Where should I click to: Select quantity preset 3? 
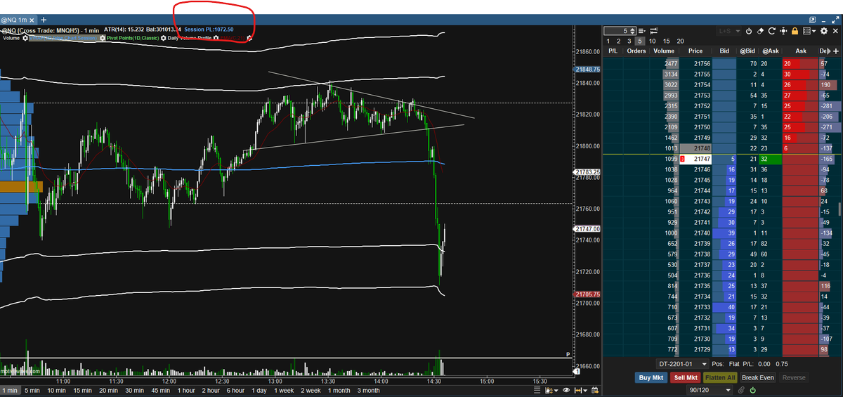(x=629, y=41)
